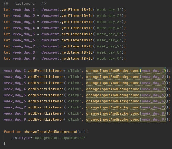Click the 'click' string on week_day_2 listener line
This screenshot has width=172, height=149.
tap(74, 77)
